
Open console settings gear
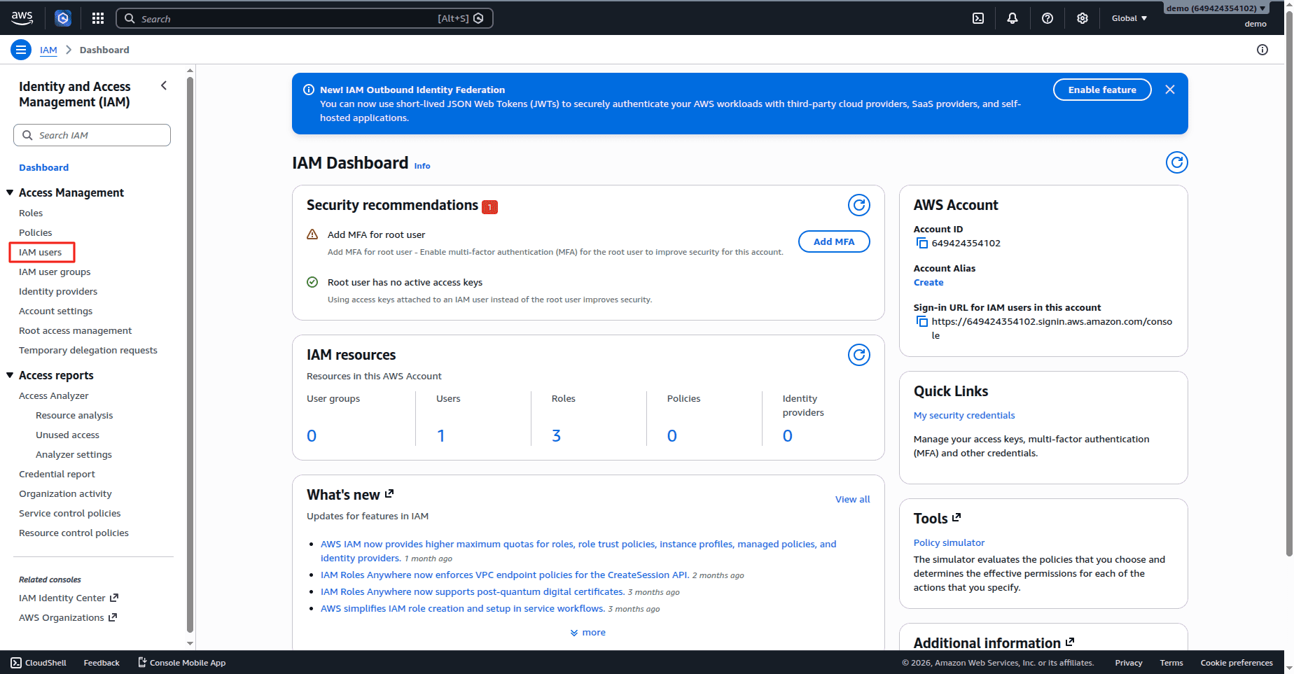[x=1083, y=18]
